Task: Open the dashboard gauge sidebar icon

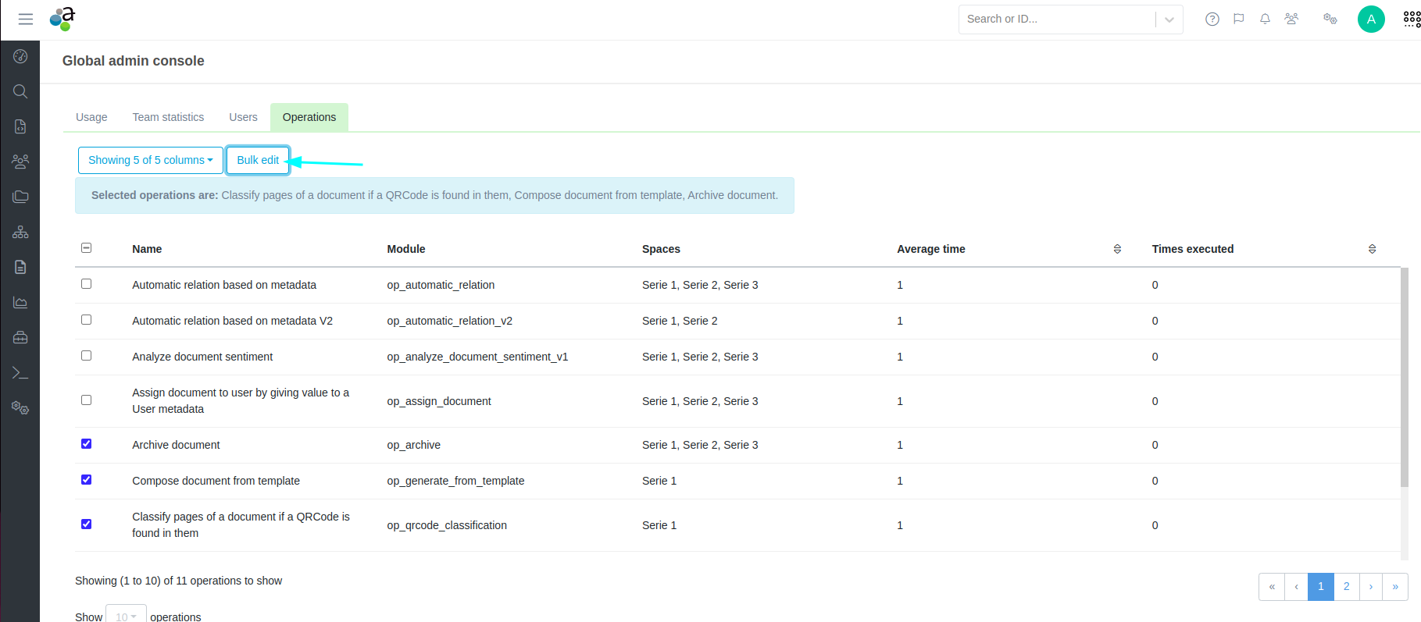Action: [20, 56]
